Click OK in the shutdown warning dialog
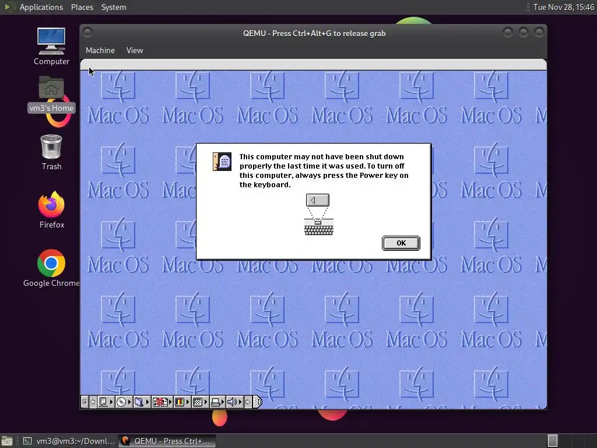This screenshot has width=597, height=448. tap(401, 243)
